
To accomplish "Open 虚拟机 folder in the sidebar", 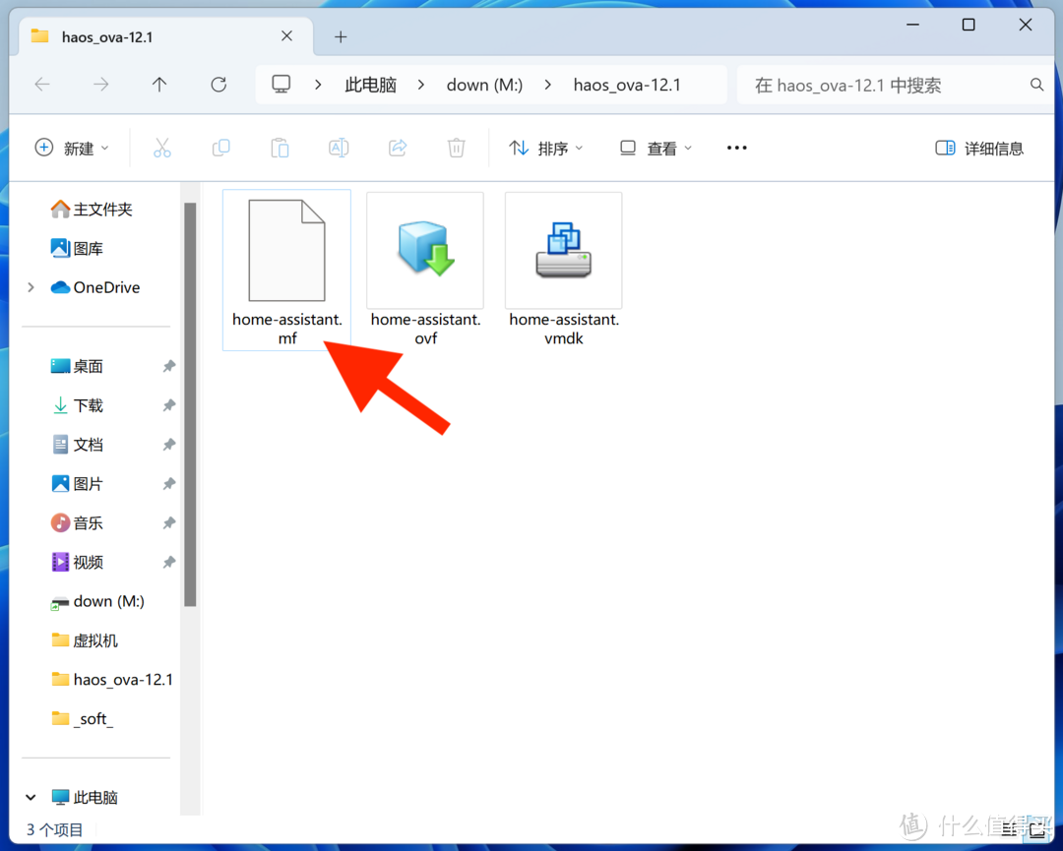I will (85, 640).
